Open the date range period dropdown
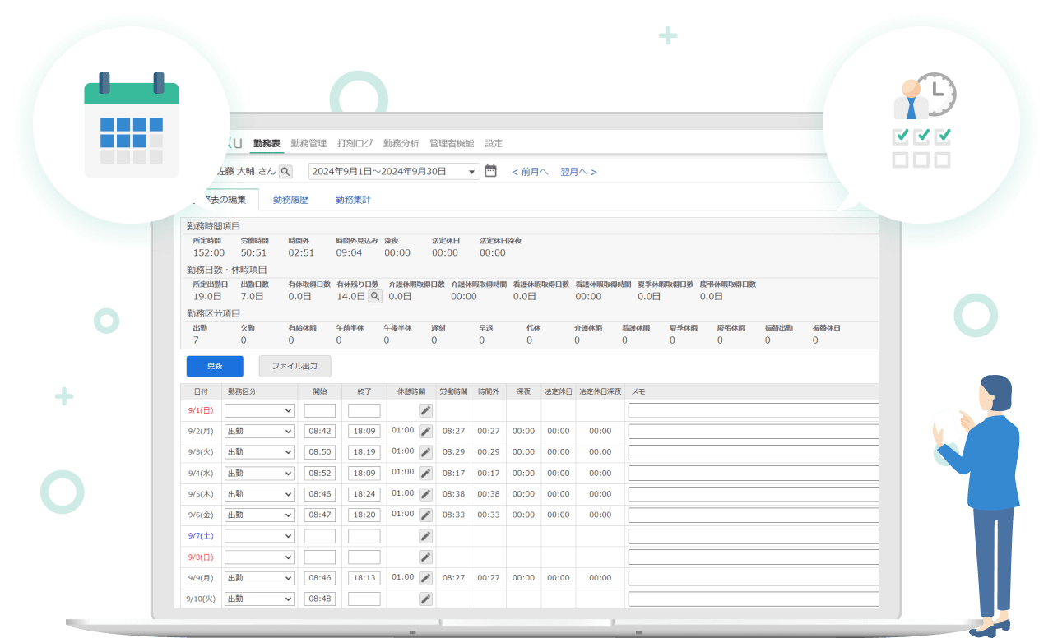Image resolution: width=1053 pixels, height=638 pixels. click(393, 171)
